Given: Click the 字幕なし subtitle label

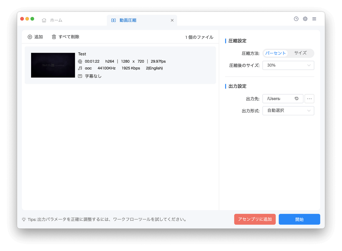Looking at the screenshot, I should pos(93,76).
